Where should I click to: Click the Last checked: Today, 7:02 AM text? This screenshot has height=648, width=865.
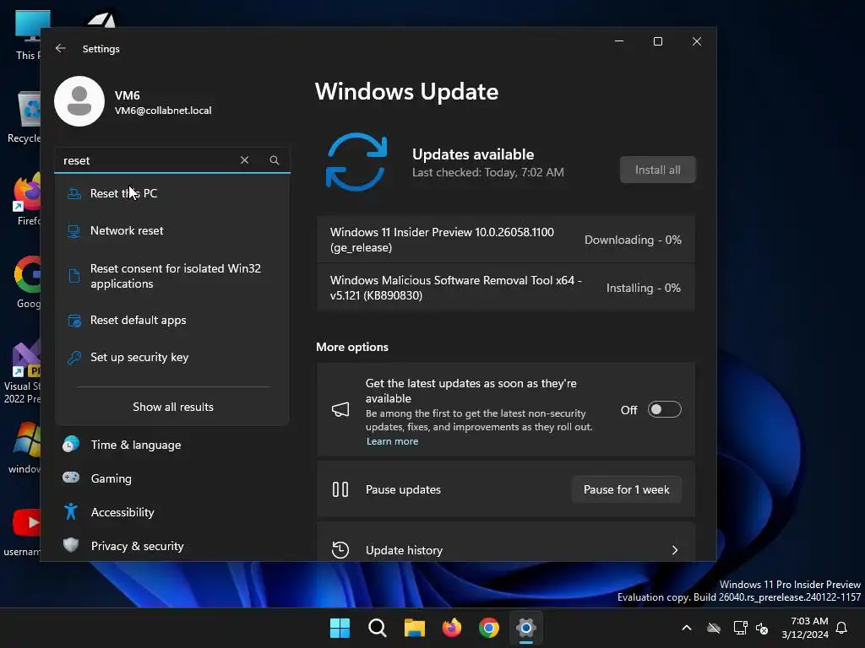tap(488, 172)
